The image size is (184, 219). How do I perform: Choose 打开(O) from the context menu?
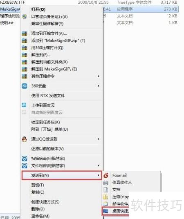point(38,9)
